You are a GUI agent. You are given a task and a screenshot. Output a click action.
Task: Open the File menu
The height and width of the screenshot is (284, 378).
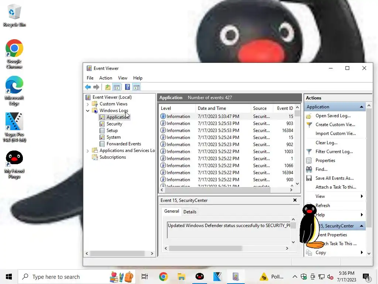tap(90, 78)
